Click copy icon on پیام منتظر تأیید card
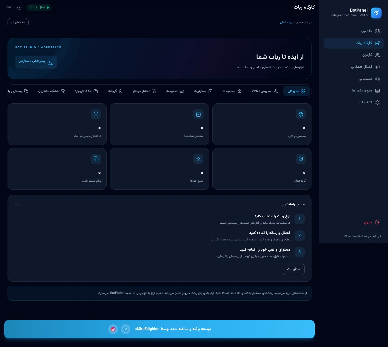388x347 pixels. coord(96,159)
